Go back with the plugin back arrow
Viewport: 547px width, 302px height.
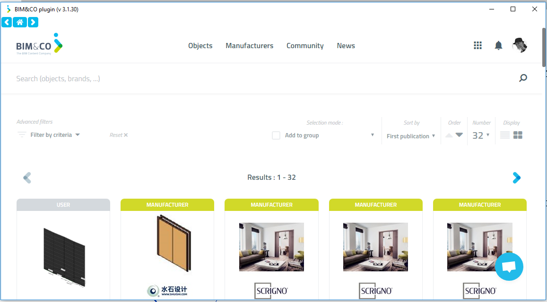tap(7, 22)
